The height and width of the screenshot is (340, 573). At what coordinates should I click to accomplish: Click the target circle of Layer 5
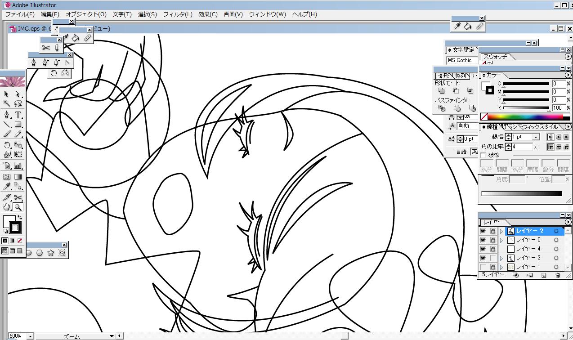coord(556,240)
